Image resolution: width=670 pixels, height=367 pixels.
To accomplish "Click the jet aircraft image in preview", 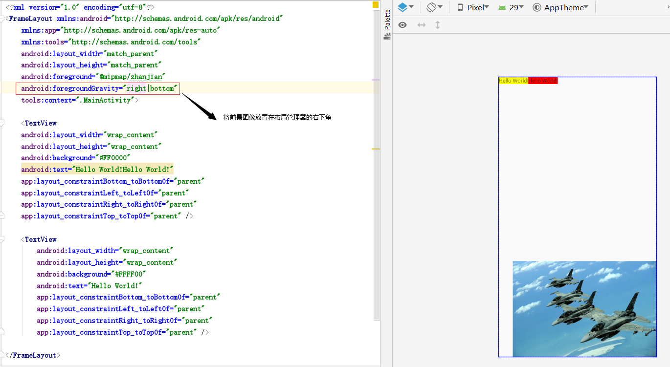I will pyautogui.click(x=584, y=309).
